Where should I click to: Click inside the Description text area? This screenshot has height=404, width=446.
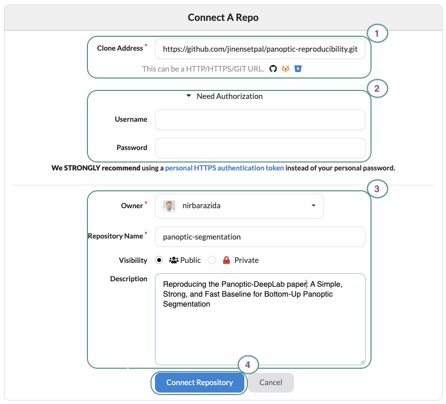point(260,308)
